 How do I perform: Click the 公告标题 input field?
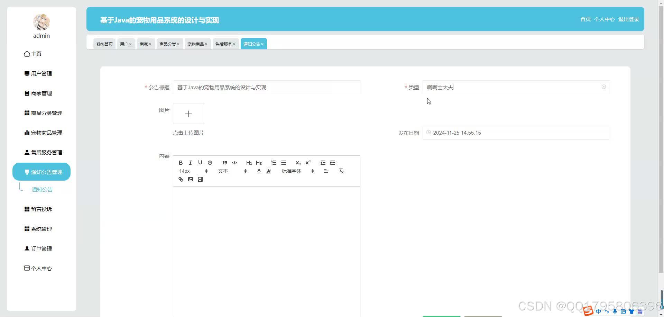click(x=266, y=87)
